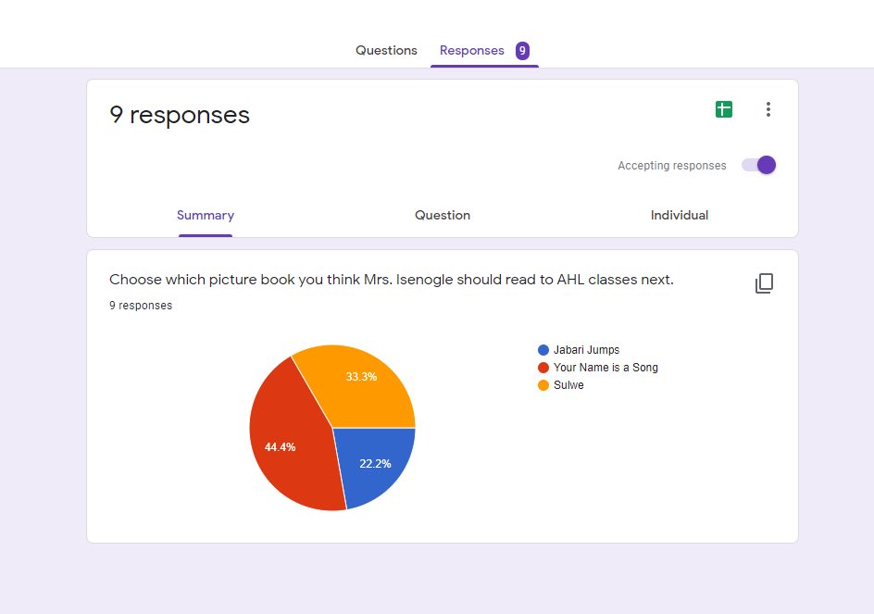This screenshot has width=874, height=614.
Task: Click the picture book question title text
Action: click(x=392, y=280)
